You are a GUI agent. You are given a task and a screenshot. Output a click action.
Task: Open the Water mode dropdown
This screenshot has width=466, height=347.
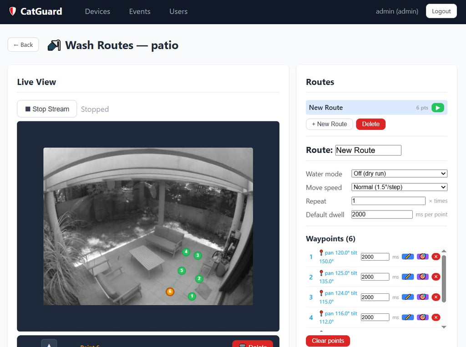pos(399,174)
